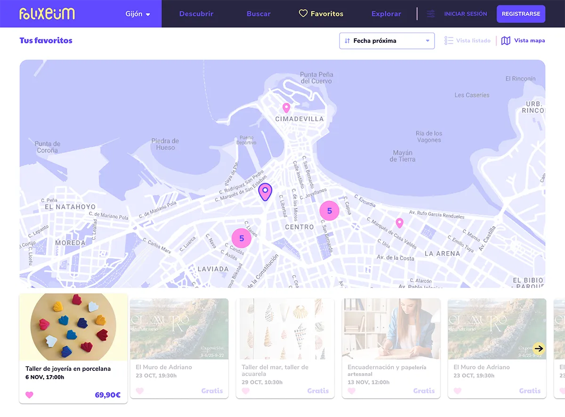The image size is (565, 417).
Task: Toggle heart on Encuadernación y papelería card
Action: pyautogui.click(x=351, y=391)
